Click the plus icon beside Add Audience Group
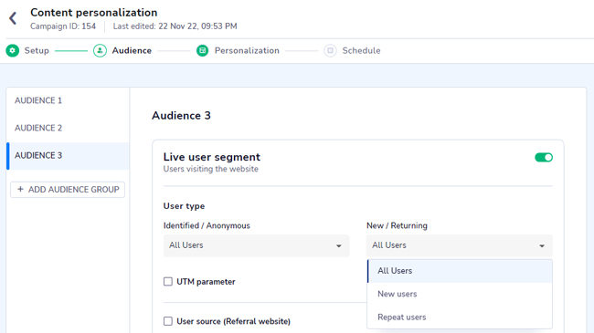Screen dimensions: 594x333 coord(20,189)
